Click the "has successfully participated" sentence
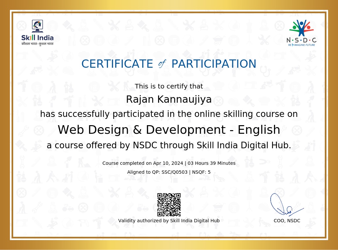The image size is (338, 250). (169, 114)
